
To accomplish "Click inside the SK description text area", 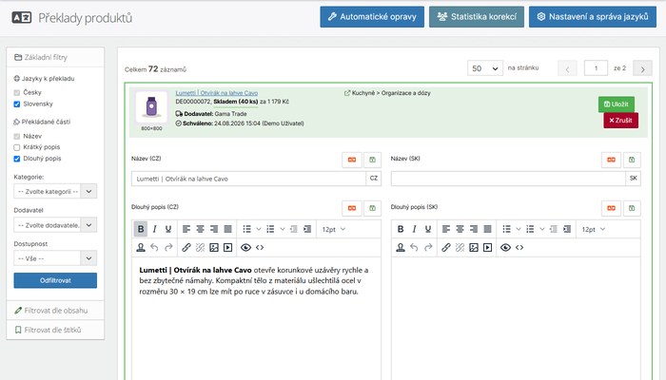I will (516, 318).
